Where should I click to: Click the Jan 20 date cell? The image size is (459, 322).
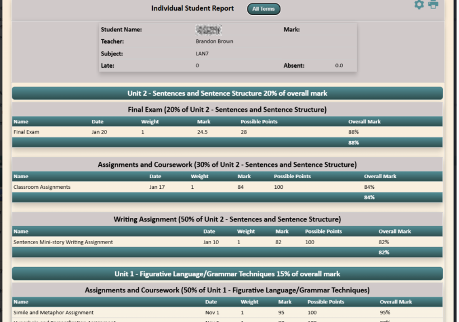point(99,132)
